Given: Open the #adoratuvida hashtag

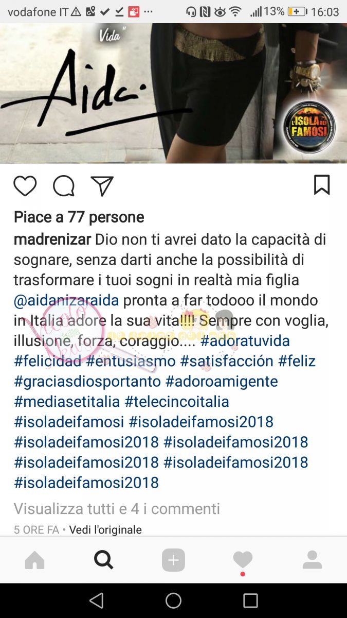Looking at the screenshot, I should pos(245,341).
